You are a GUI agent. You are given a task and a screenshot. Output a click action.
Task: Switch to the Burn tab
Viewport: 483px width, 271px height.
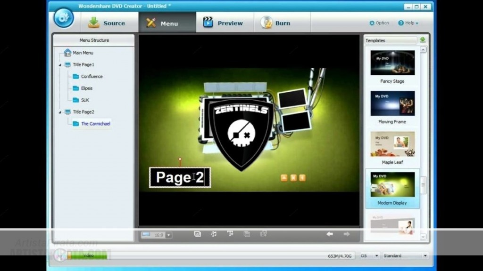282,23
